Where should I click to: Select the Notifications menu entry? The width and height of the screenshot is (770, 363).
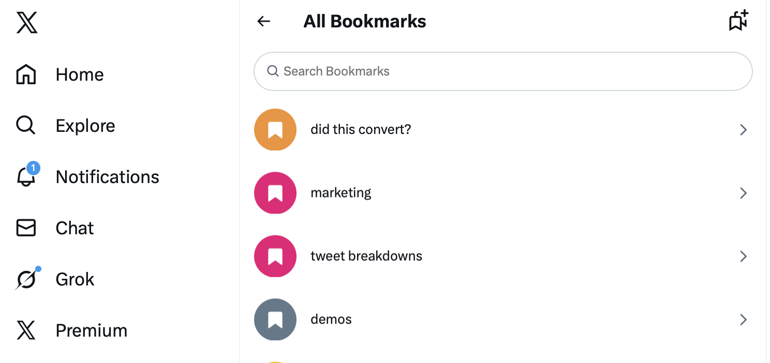pyautogui.click(x=107, y=177)
